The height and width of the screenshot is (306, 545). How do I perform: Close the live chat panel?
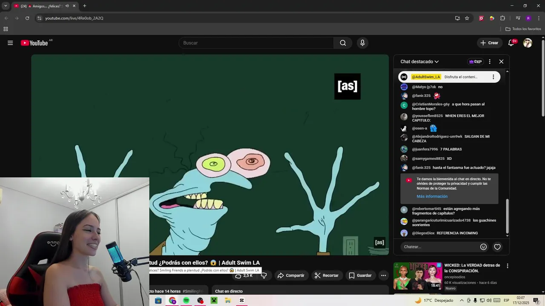pos(501,62)
